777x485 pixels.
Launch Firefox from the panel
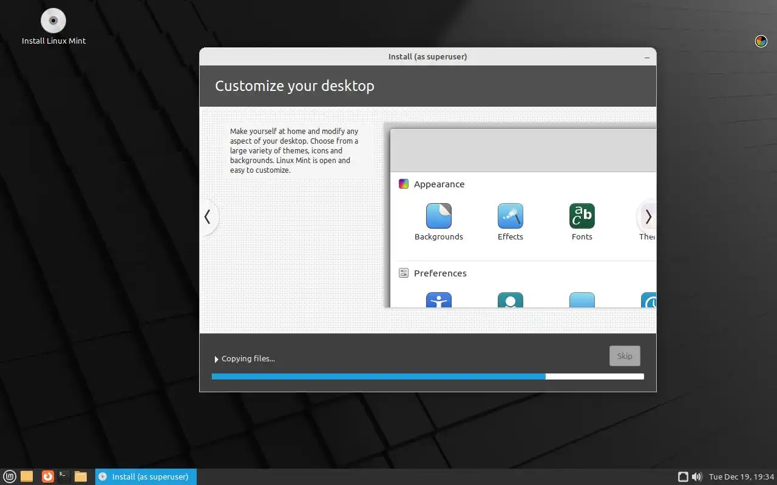pyautogui.click(x=47, y=477)
